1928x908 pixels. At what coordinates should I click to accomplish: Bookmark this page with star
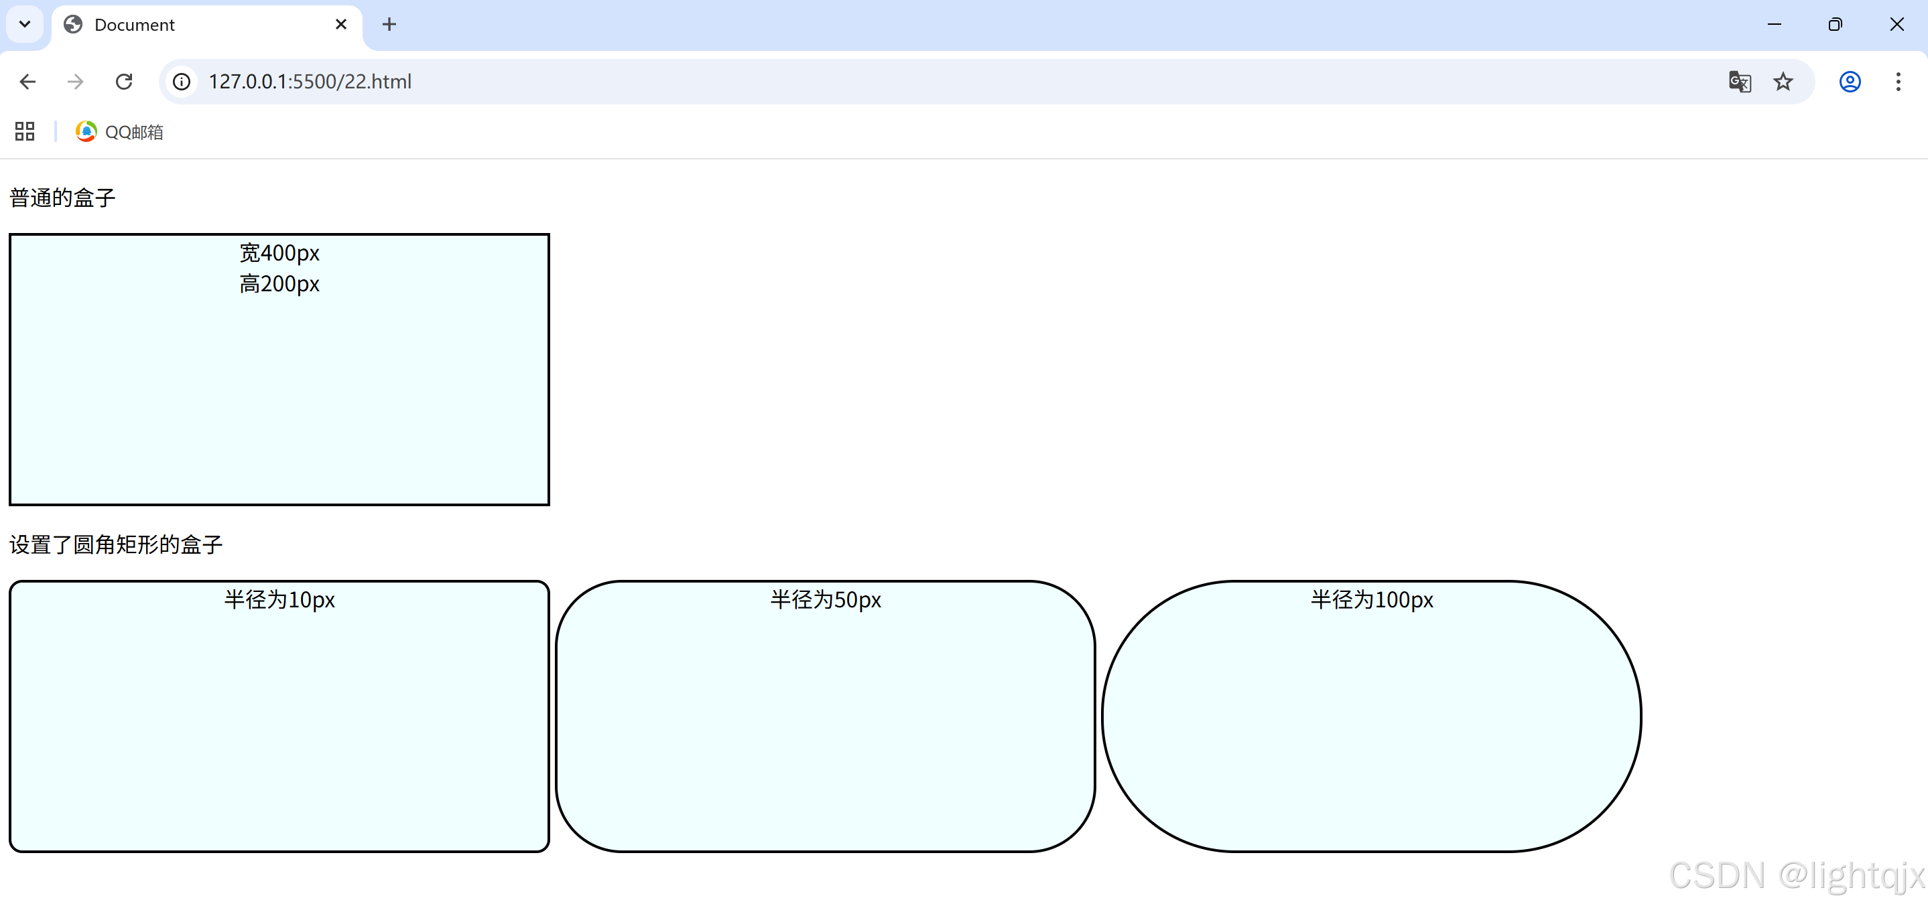[x=1783, y=82]
